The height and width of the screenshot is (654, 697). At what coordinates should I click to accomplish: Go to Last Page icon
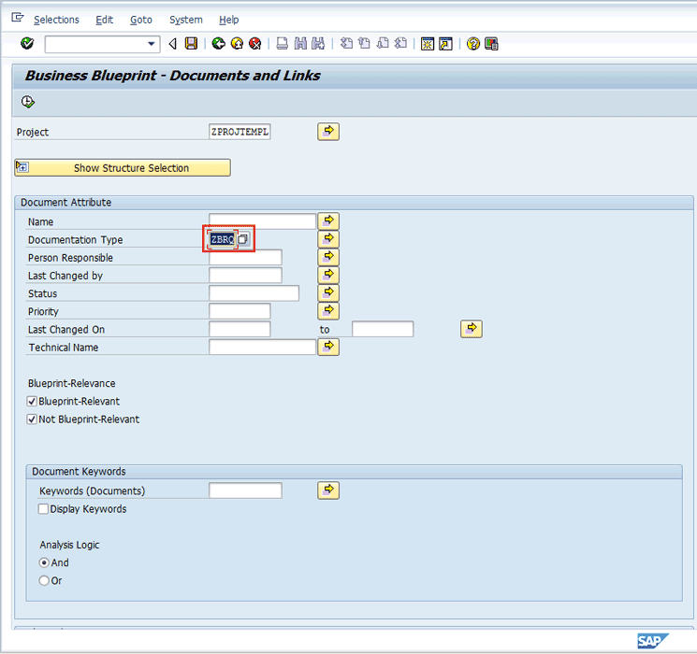click(401, 44)
